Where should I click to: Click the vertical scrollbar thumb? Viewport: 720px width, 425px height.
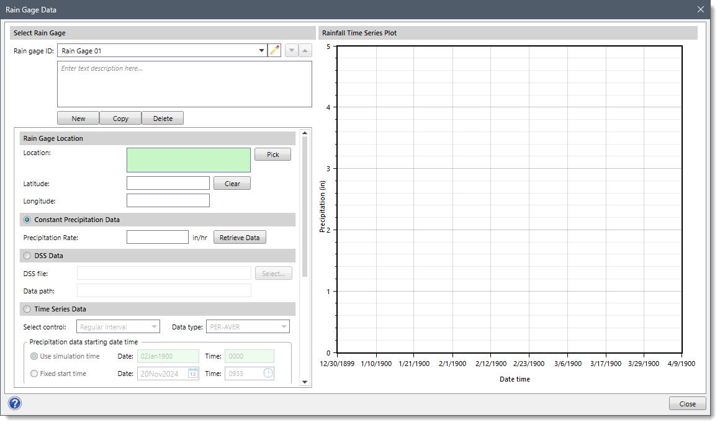(305, 207)
